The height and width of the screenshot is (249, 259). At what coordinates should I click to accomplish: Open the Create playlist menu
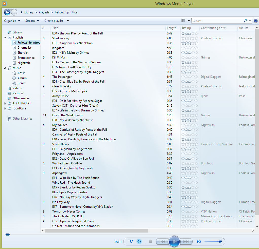[56, 21]
